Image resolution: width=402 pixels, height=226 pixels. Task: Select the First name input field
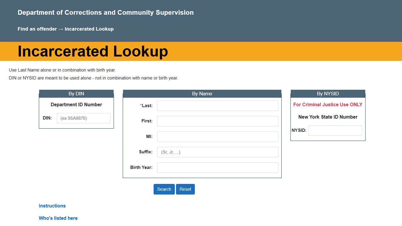tap(217, 121)
